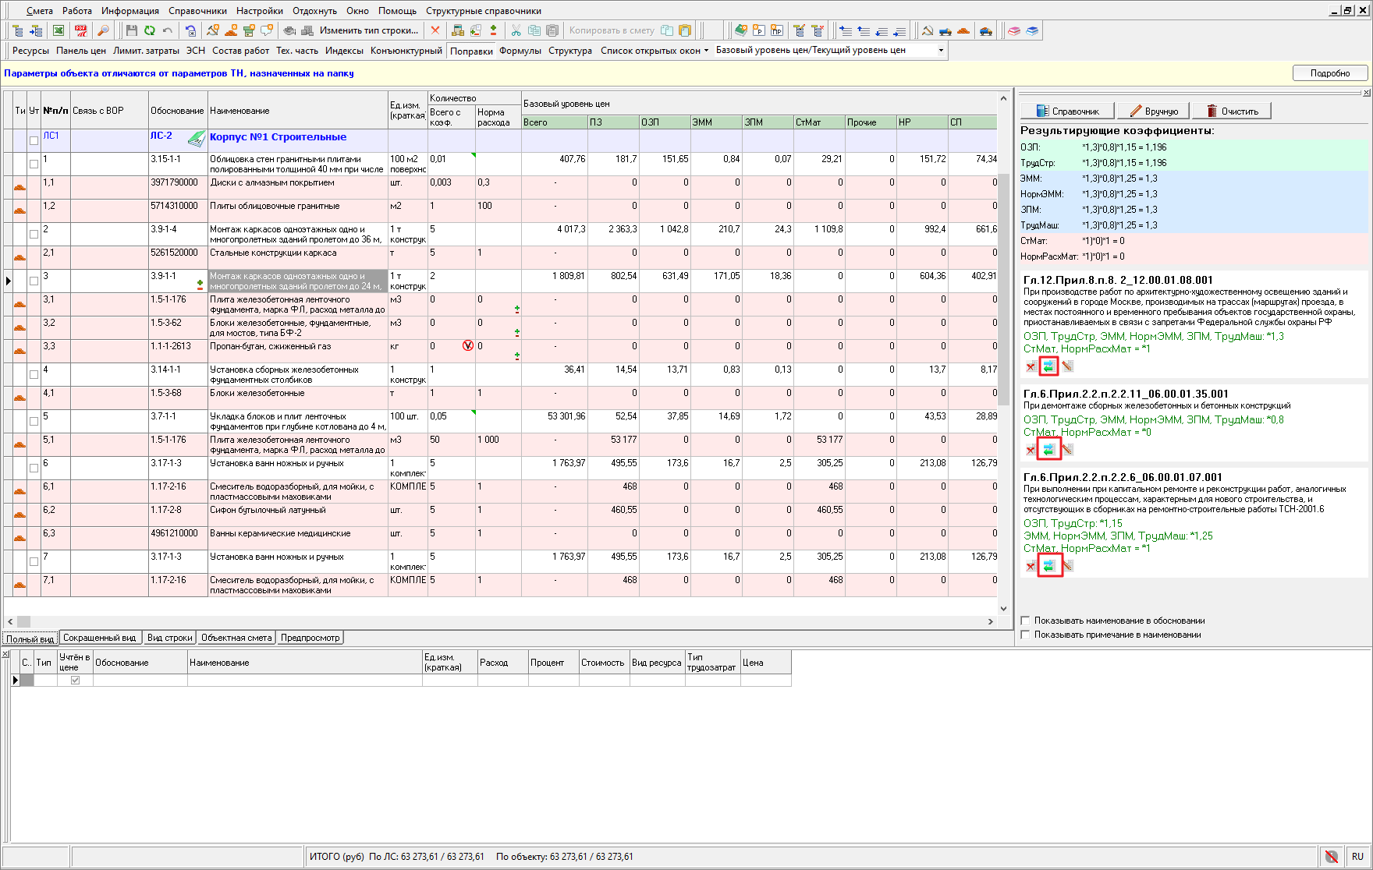Click the Excel export icon in toolbar
Image resolution: width=1373 pixels, height=870 pixels.
(59, 30)
